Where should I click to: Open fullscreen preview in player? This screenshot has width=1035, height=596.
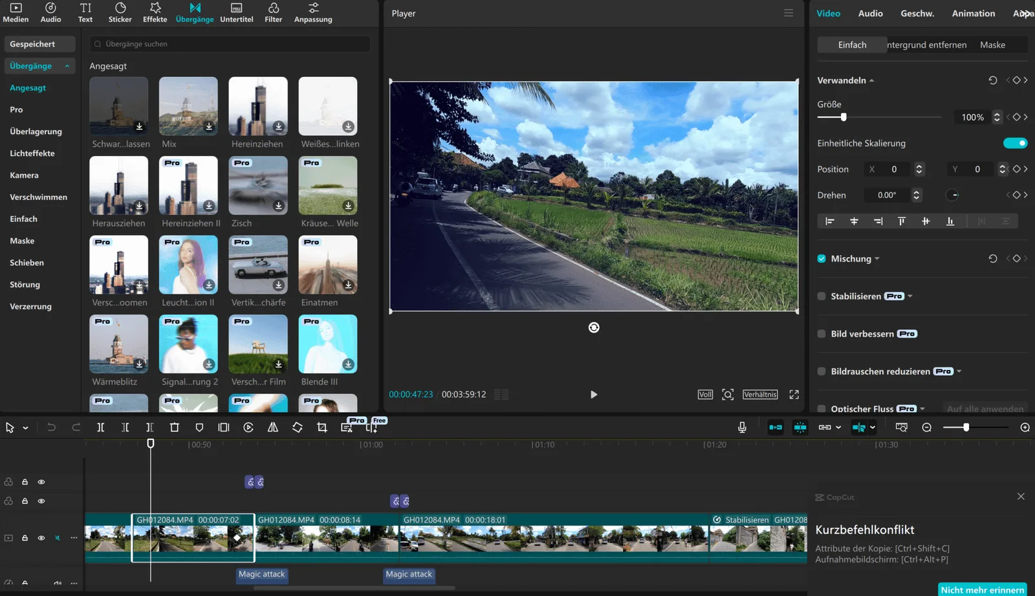point(794,394)
